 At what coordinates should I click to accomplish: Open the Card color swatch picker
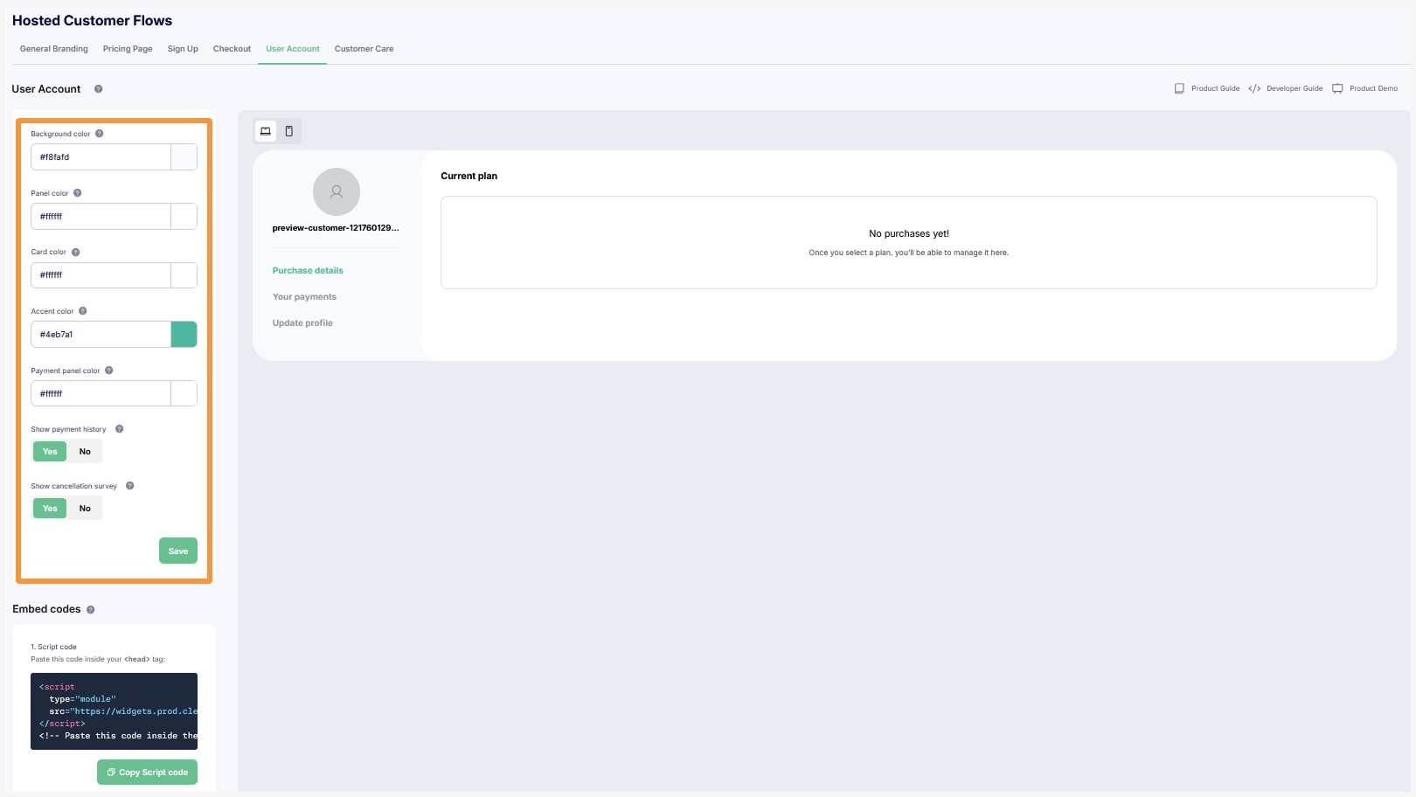pyautogui.click(x=184, y=275)
